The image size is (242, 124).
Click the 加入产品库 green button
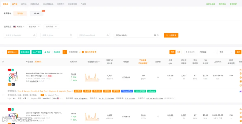(x=37, y=52)
